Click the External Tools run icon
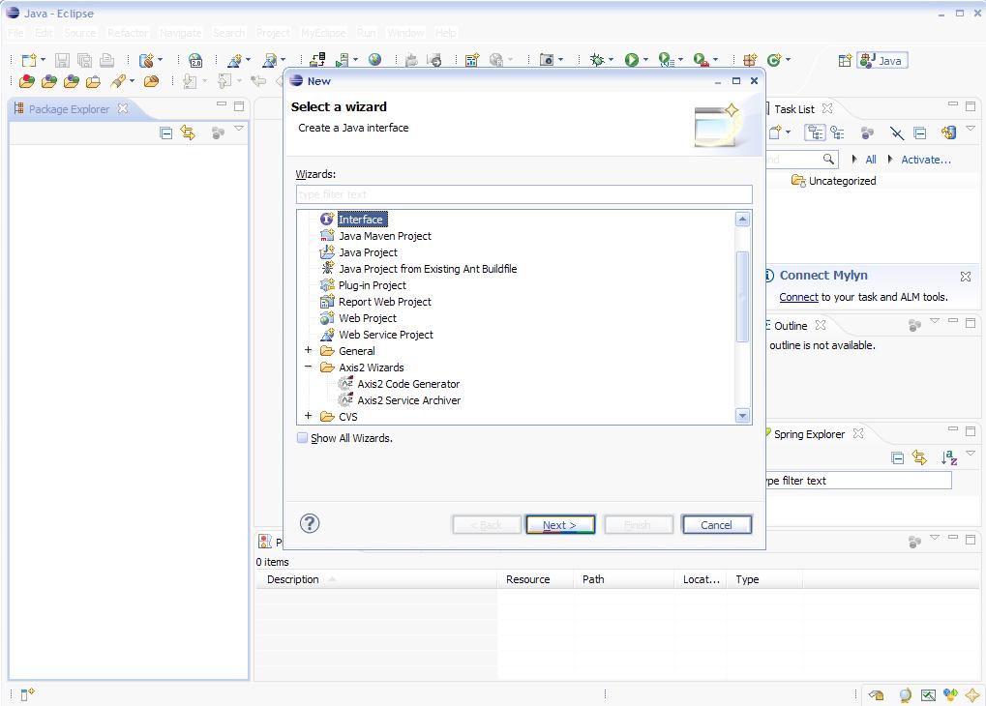The width and height of the screenshot is (986, 706). (x=701, y=60)
